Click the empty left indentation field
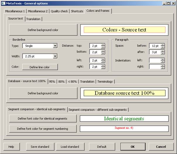This screenshot has height=154, width=177. (155, 60)
